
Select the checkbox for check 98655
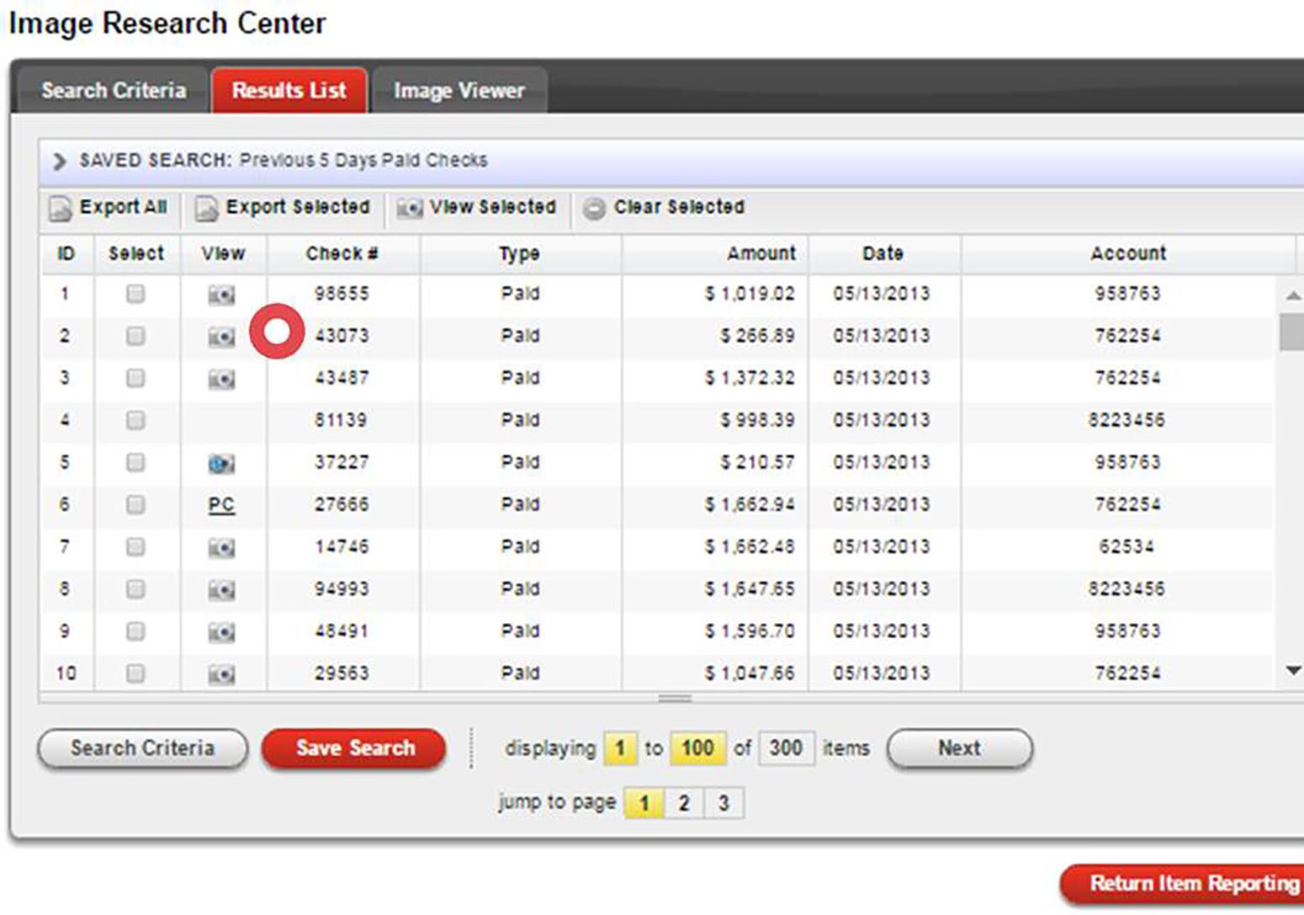tap(135, 294)
